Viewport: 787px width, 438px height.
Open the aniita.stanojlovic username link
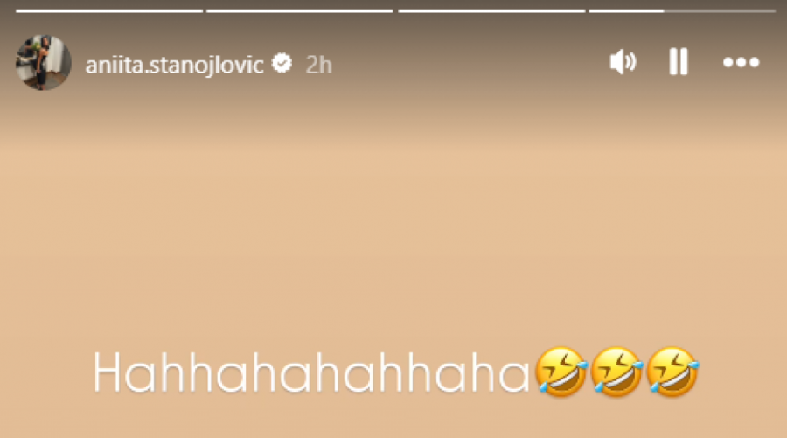click(x=174, y=65)
